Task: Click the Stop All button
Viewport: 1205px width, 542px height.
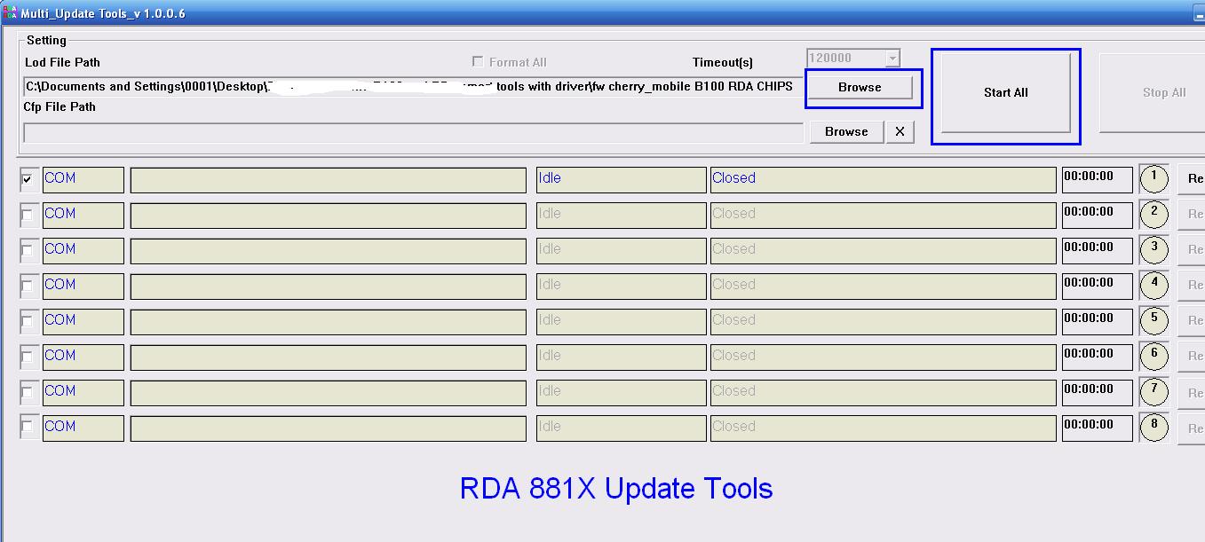Action: (x=1151, y=92)
